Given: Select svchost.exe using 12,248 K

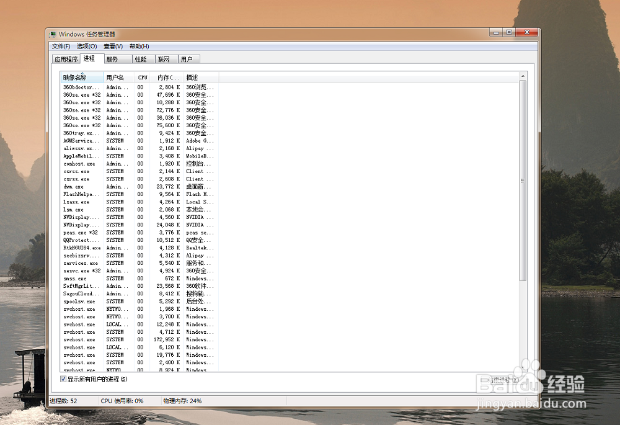Looking at the screenshot, I should click(139, 324).
